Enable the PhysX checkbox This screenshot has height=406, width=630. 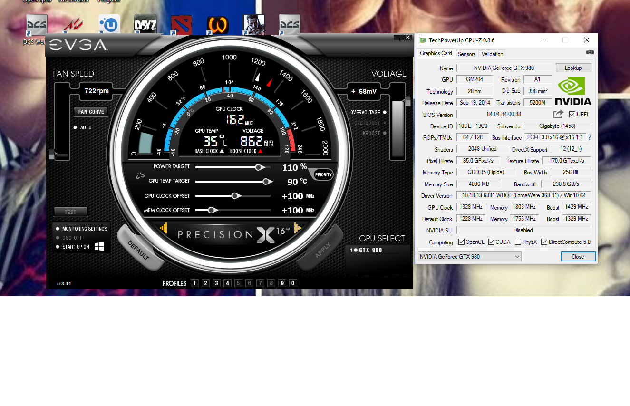518,242
